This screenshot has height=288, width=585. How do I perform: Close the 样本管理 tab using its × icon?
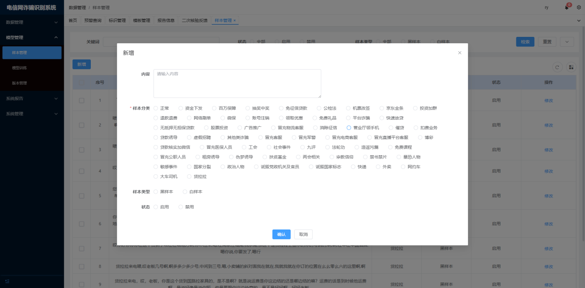click(x=235, y=21)
